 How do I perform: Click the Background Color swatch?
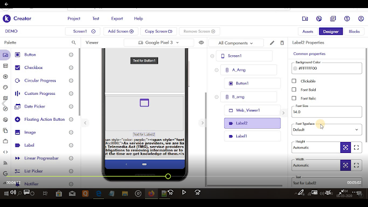click(x=295, y=68)
